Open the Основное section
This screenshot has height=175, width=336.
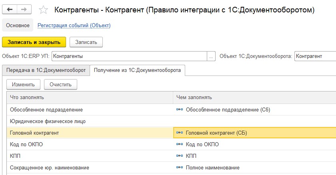point(18,25)
